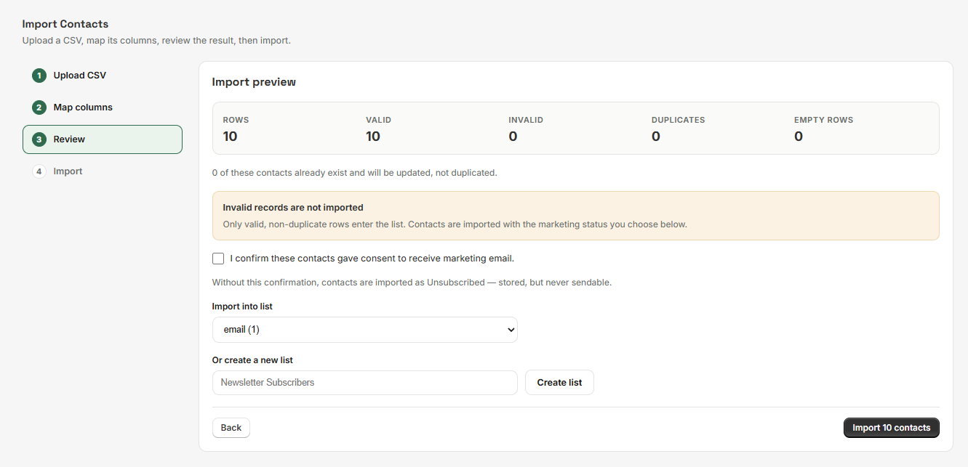The height and width of the screenshot is (467, 968).
Task: Select the Import step label
Action: pyautogui.click(x=68, y=171)
